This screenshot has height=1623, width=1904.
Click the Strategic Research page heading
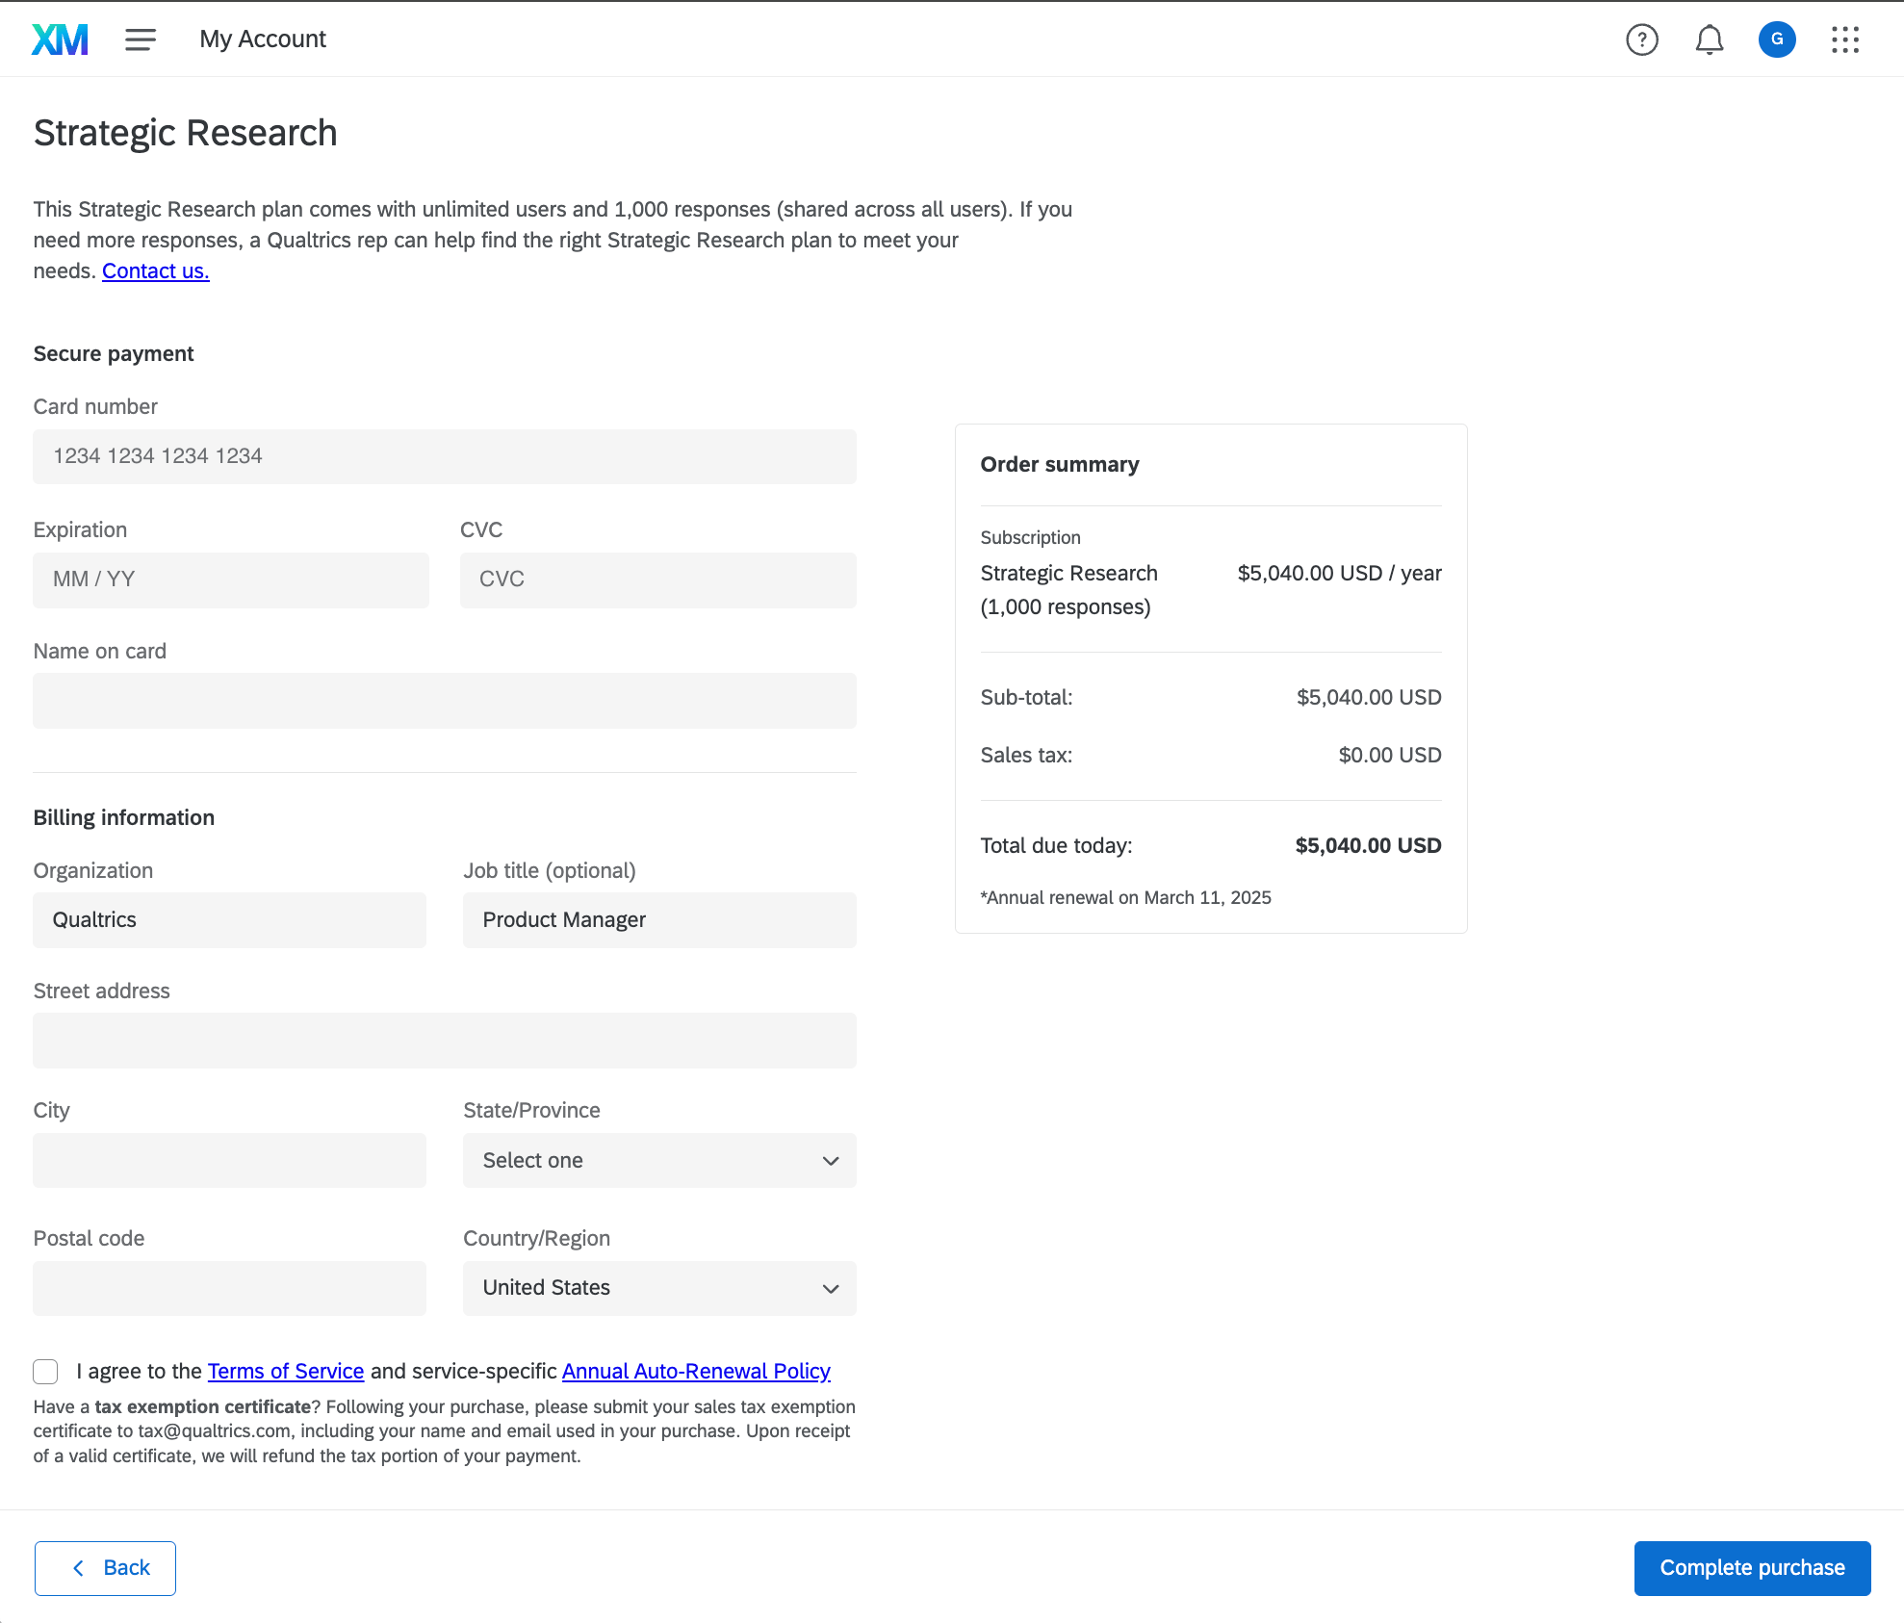[x=185, y=133]
